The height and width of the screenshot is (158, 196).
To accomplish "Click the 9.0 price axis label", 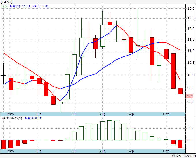I will 190,102.
